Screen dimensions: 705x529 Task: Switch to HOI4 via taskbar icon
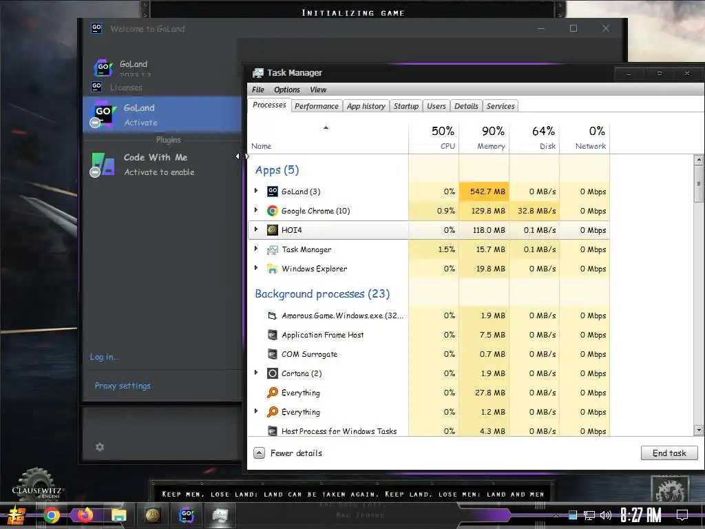click(153, 515)
